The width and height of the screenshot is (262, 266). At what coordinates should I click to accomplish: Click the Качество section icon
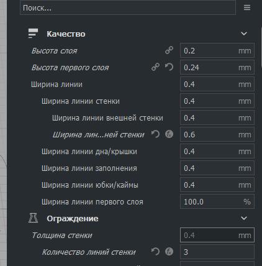coord(33,34)
